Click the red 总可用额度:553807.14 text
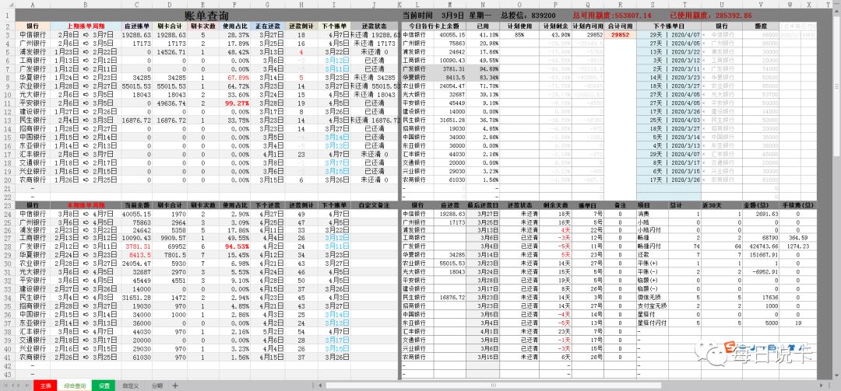841x391 pixels. coord(612,16)
